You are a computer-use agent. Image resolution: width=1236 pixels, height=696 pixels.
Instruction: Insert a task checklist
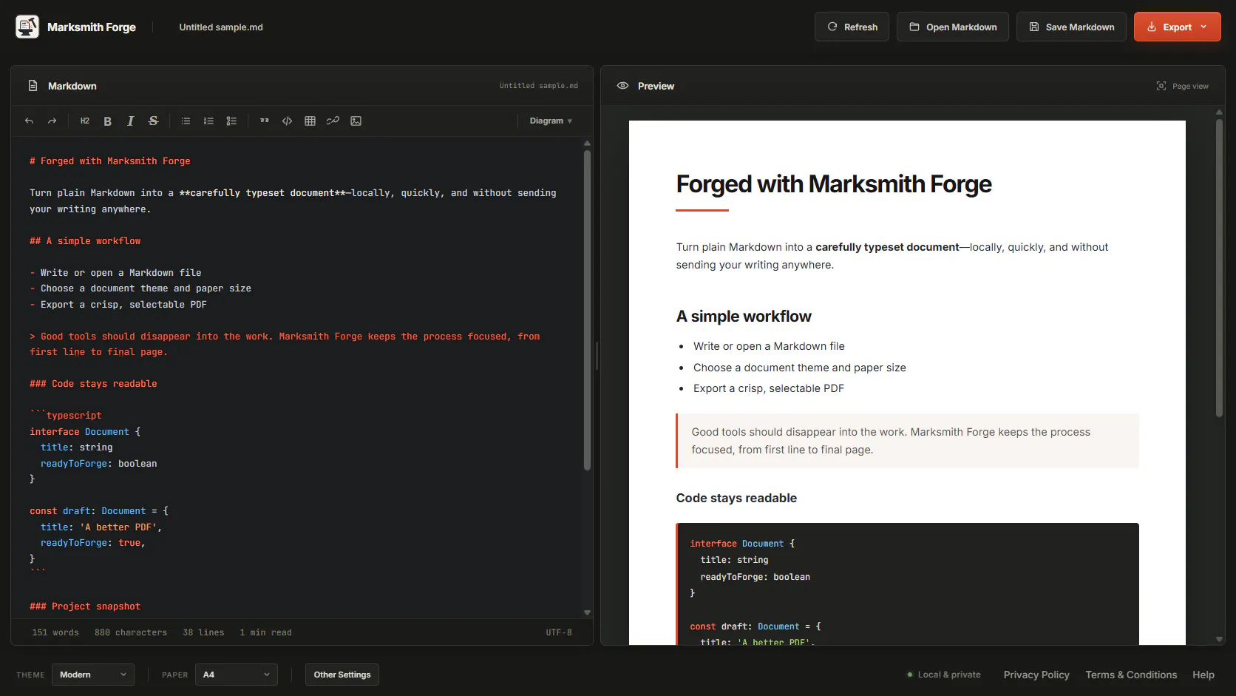pos(232,121)
